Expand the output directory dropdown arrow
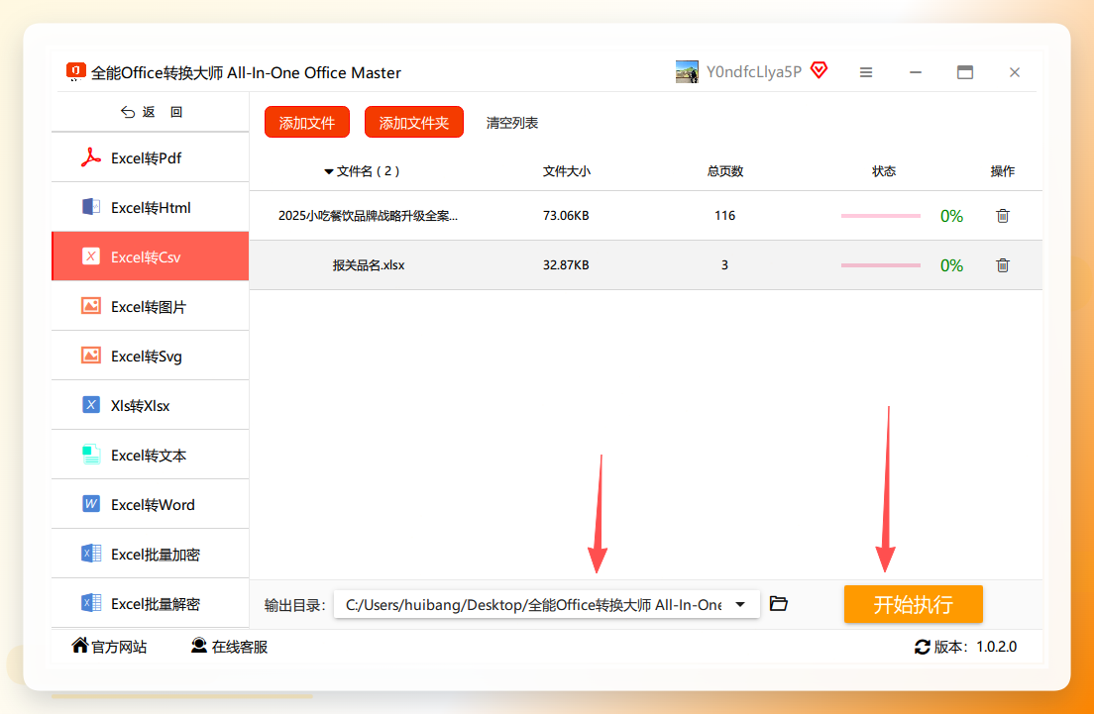 click(x=740, y=604)
